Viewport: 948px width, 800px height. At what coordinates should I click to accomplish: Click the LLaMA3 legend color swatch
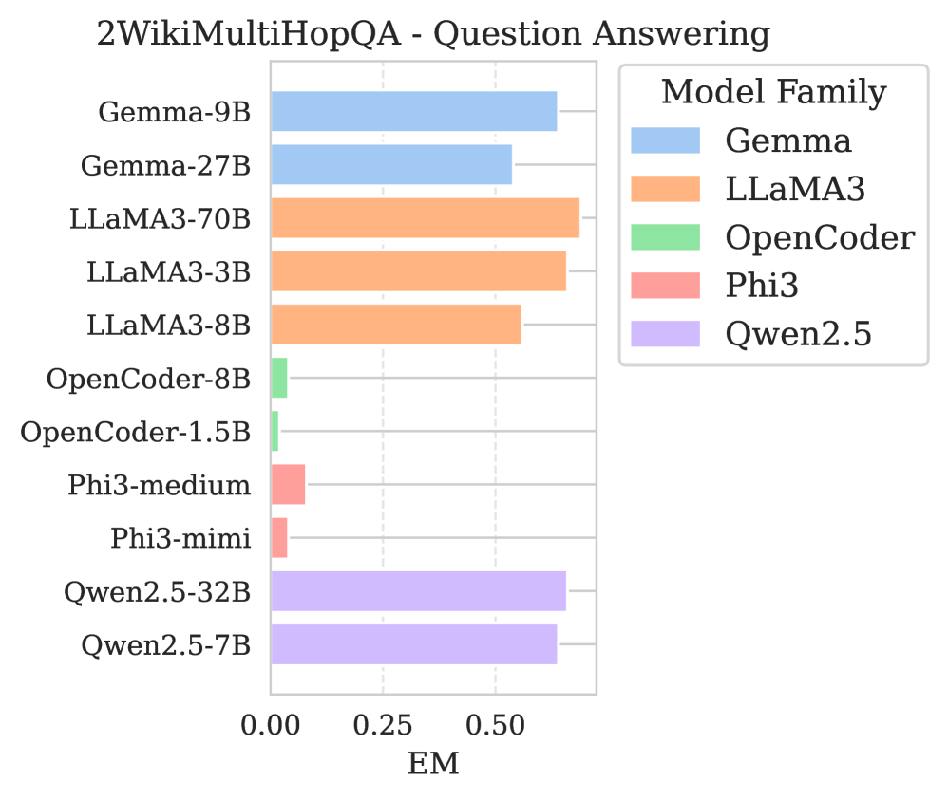[x=665, y=189]
